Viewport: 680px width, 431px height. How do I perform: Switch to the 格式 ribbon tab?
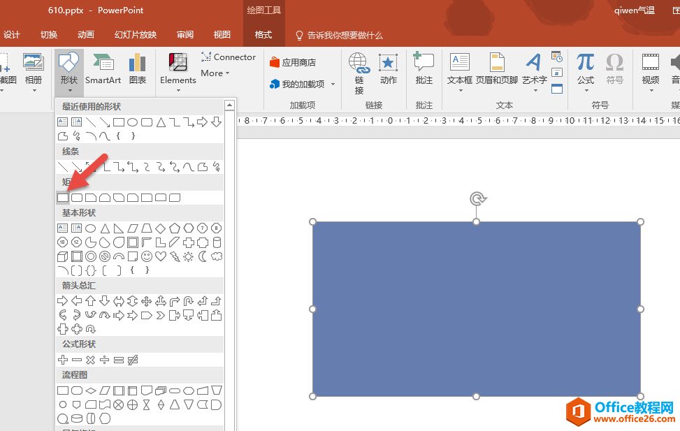[x=263, y=35]
